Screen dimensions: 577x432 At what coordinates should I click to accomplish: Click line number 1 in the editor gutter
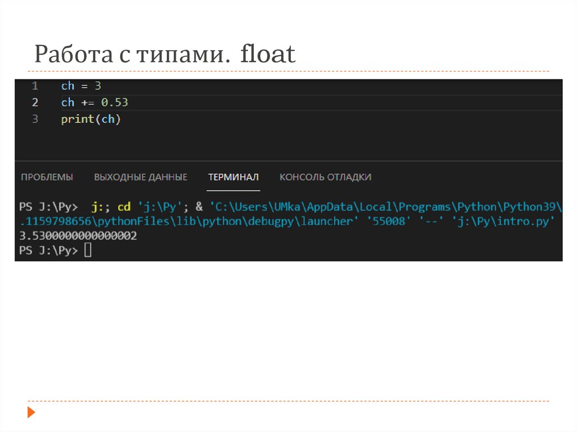point(35,86)
